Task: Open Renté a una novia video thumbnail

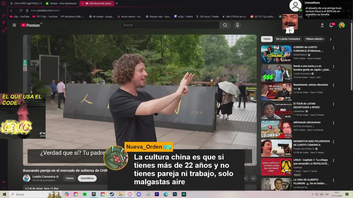Action: 276,73
